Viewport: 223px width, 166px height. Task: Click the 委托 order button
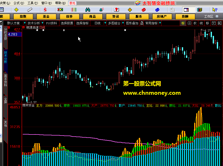pos(72,3)
